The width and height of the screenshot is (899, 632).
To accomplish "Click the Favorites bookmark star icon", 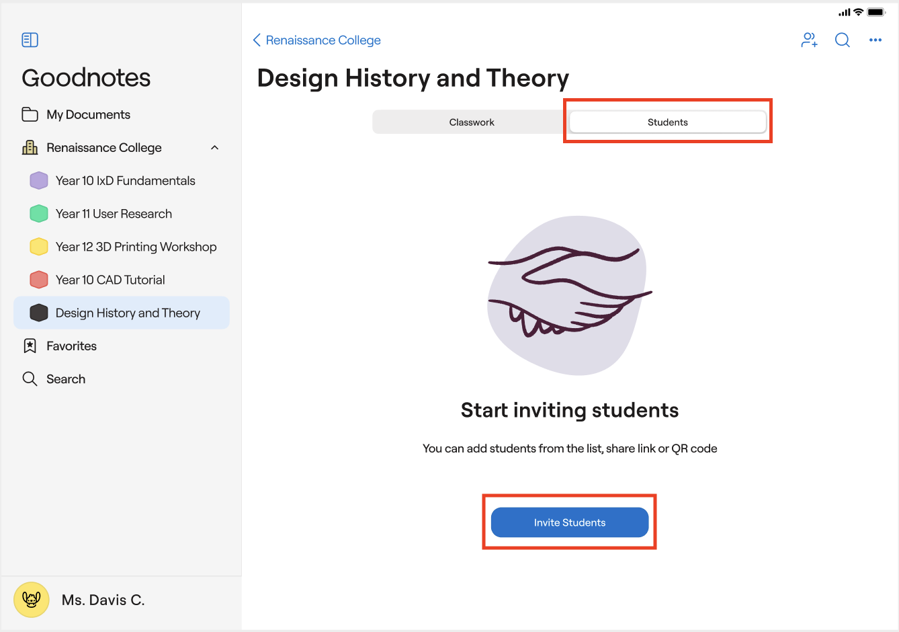I will tap(30, 346).
